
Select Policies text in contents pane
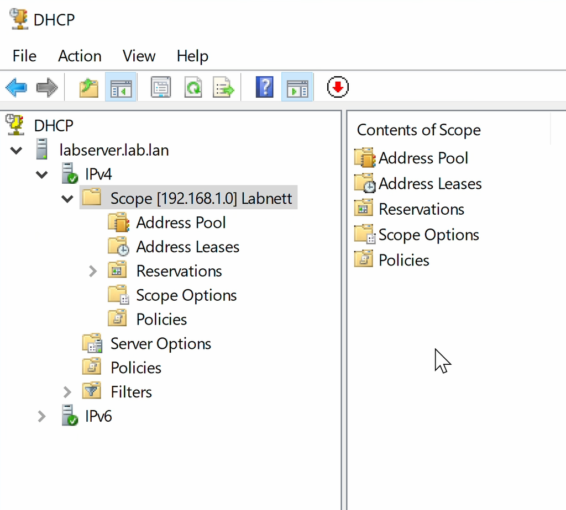pyautogui.click(x=404, y=260)
